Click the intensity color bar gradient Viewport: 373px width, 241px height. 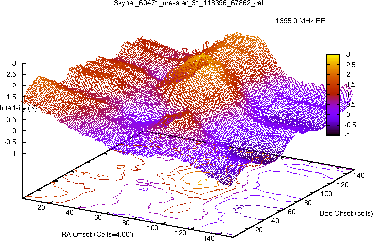click(x=333, y=95)
